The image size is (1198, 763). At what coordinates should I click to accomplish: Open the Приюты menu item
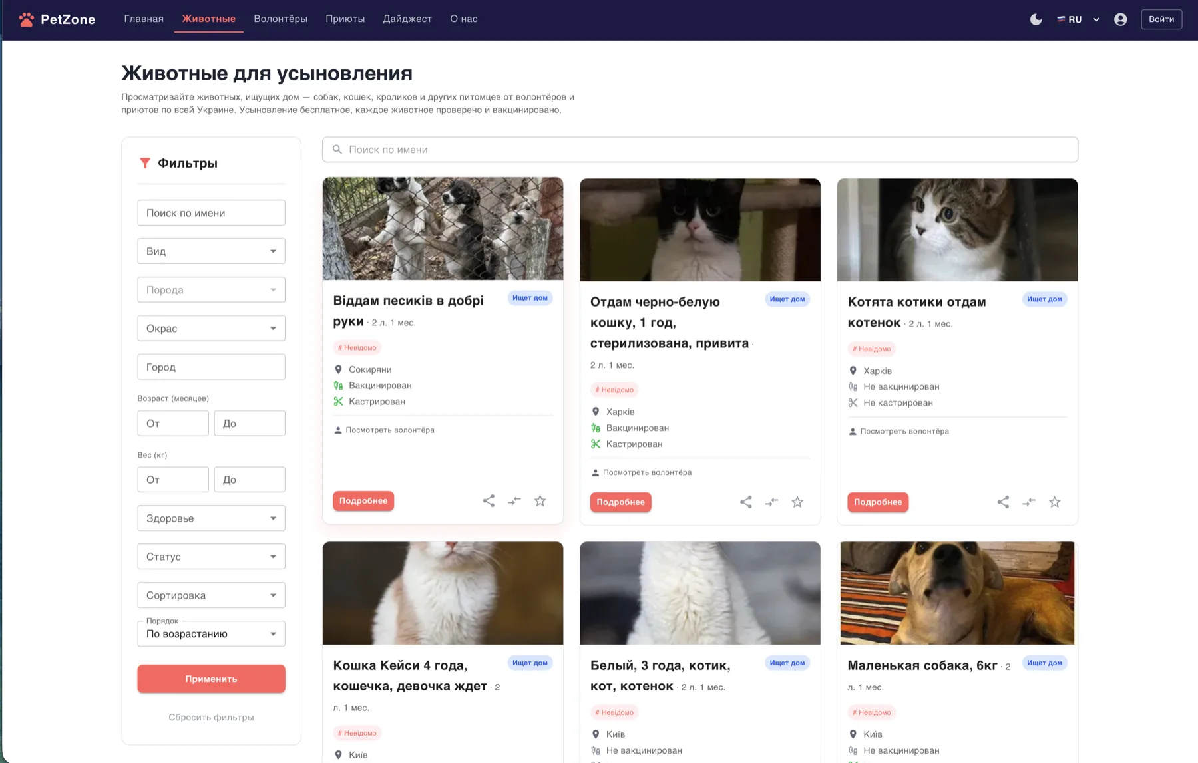tap(345, 19)
